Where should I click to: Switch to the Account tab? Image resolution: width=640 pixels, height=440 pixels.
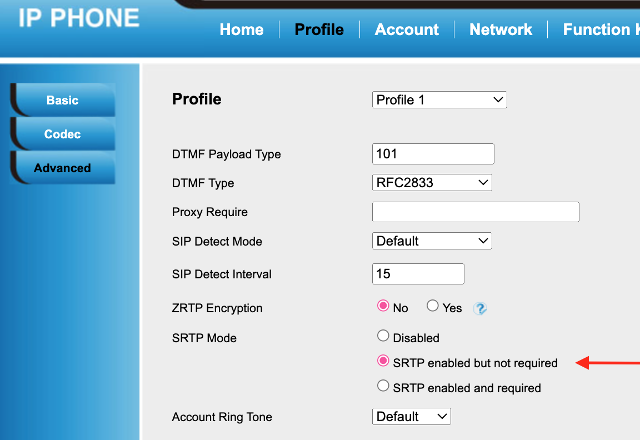coord(407,29)
